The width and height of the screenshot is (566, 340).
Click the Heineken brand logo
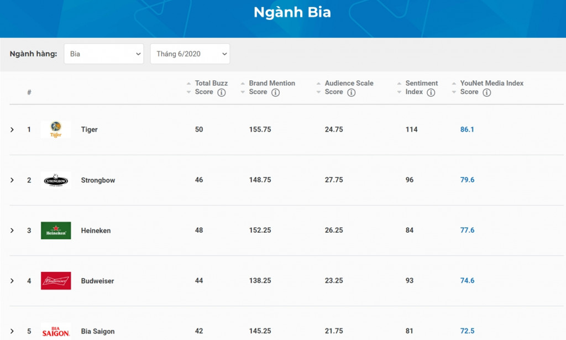(x=55, y=230)
